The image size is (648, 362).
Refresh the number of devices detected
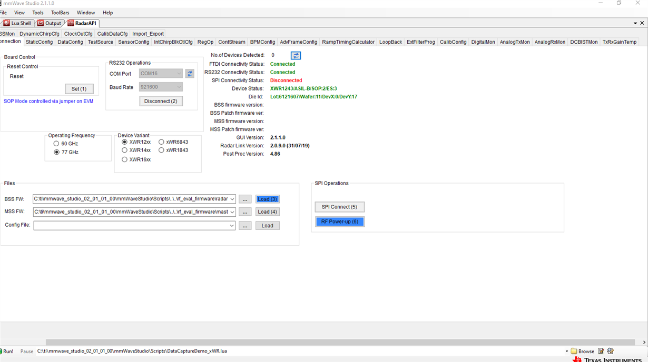[296, 55]
